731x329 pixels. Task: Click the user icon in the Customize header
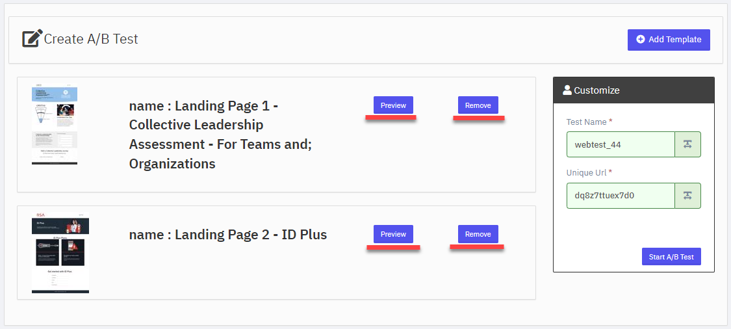tap(567, 90)
